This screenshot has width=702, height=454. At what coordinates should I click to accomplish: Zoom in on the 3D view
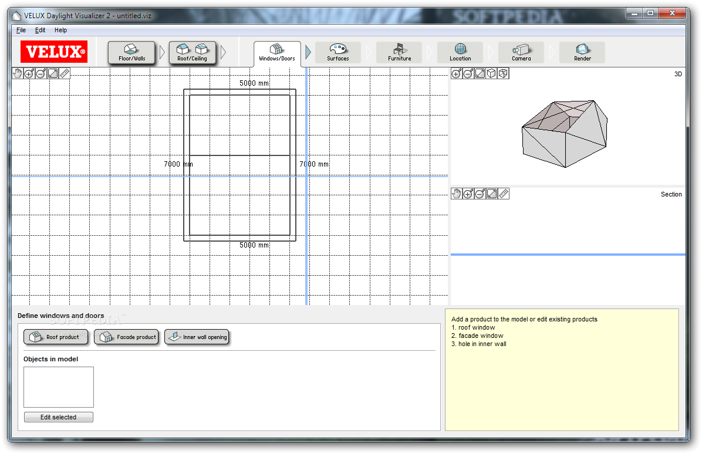pos(456,73)
